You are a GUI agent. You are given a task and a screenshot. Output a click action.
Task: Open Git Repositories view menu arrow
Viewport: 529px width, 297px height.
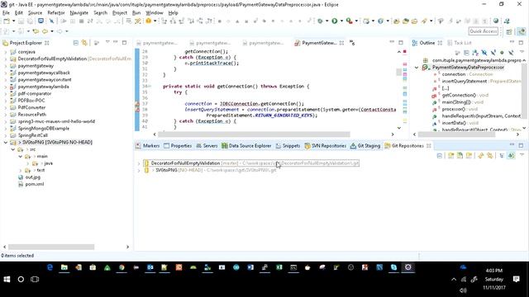522,155
